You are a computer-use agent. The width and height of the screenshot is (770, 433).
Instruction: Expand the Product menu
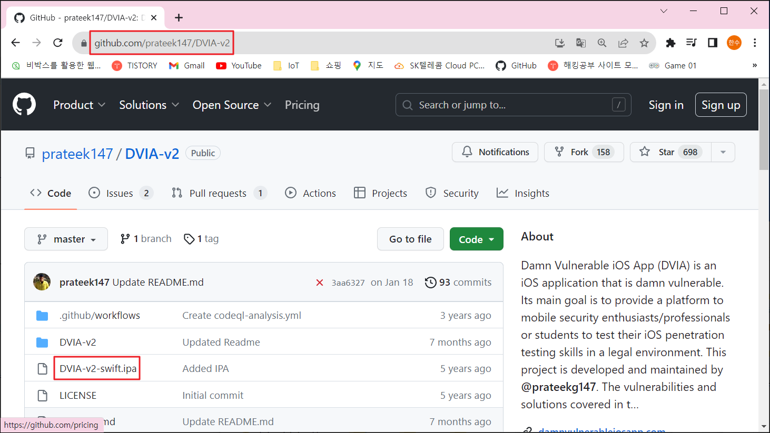click(79, 105)
